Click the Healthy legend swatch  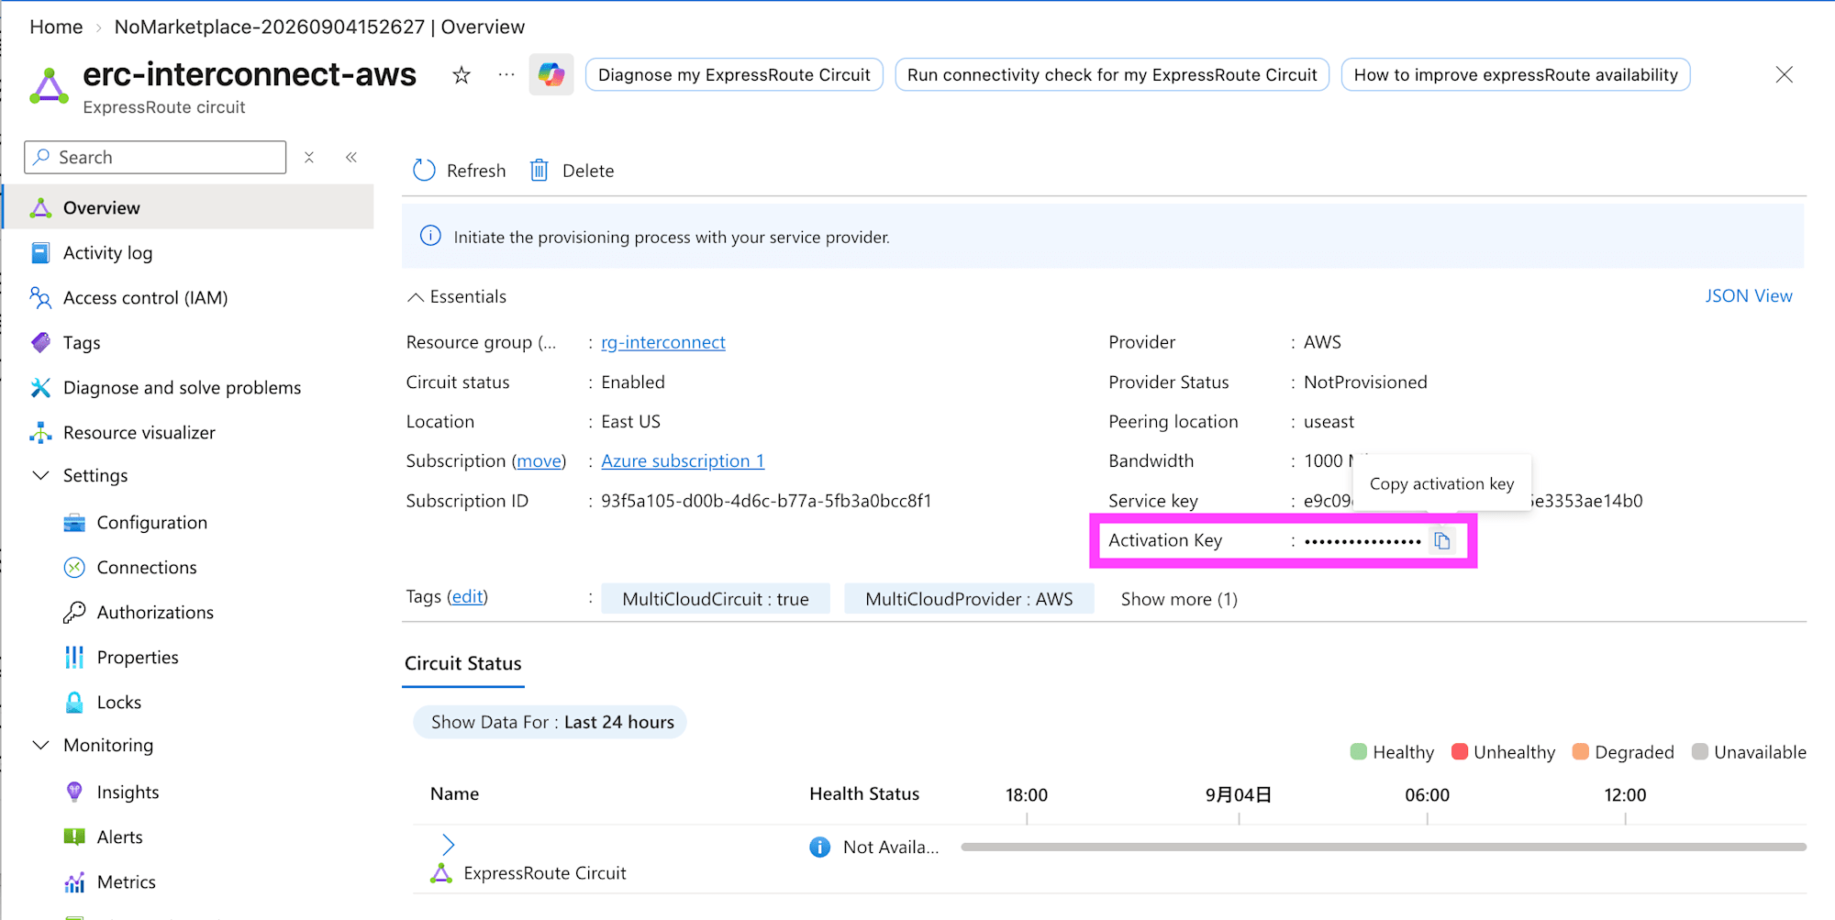click(1359, 752)
